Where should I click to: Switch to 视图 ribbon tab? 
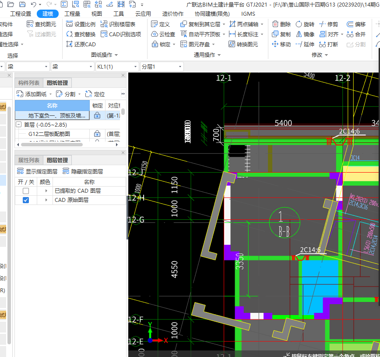96,14
